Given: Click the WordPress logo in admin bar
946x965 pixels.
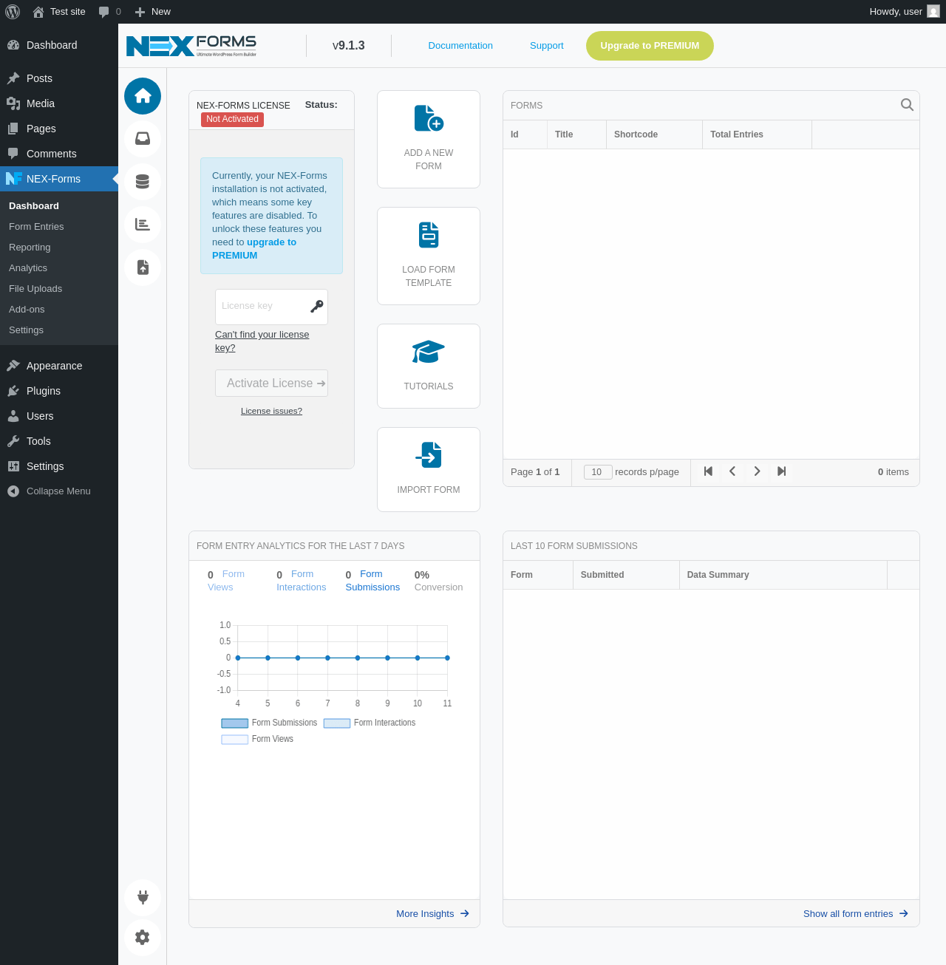Looking at the screenshot, I should pyautogui.click(x=13, y=12).
